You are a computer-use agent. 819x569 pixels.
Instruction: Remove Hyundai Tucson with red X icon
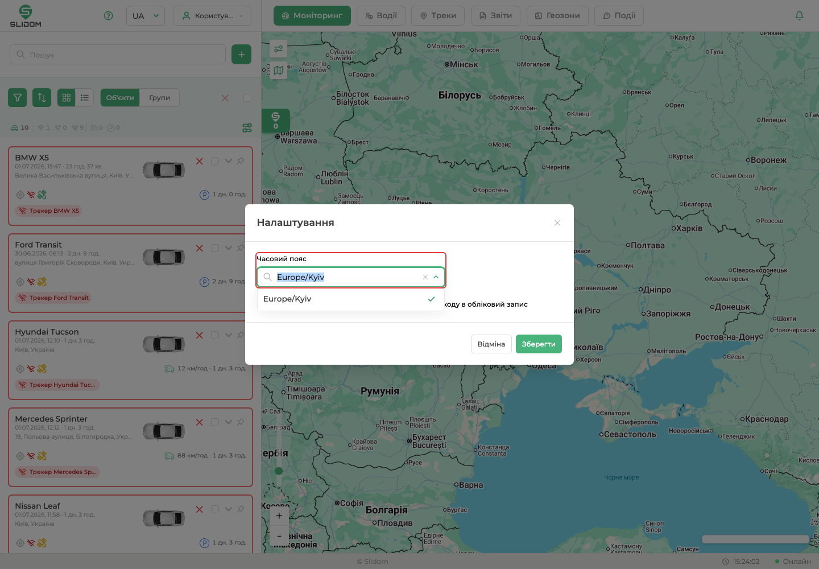pos(200,335)
